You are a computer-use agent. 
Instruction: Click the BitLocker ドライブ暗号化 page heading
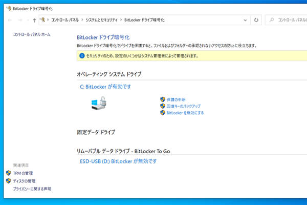click(103, 37)
